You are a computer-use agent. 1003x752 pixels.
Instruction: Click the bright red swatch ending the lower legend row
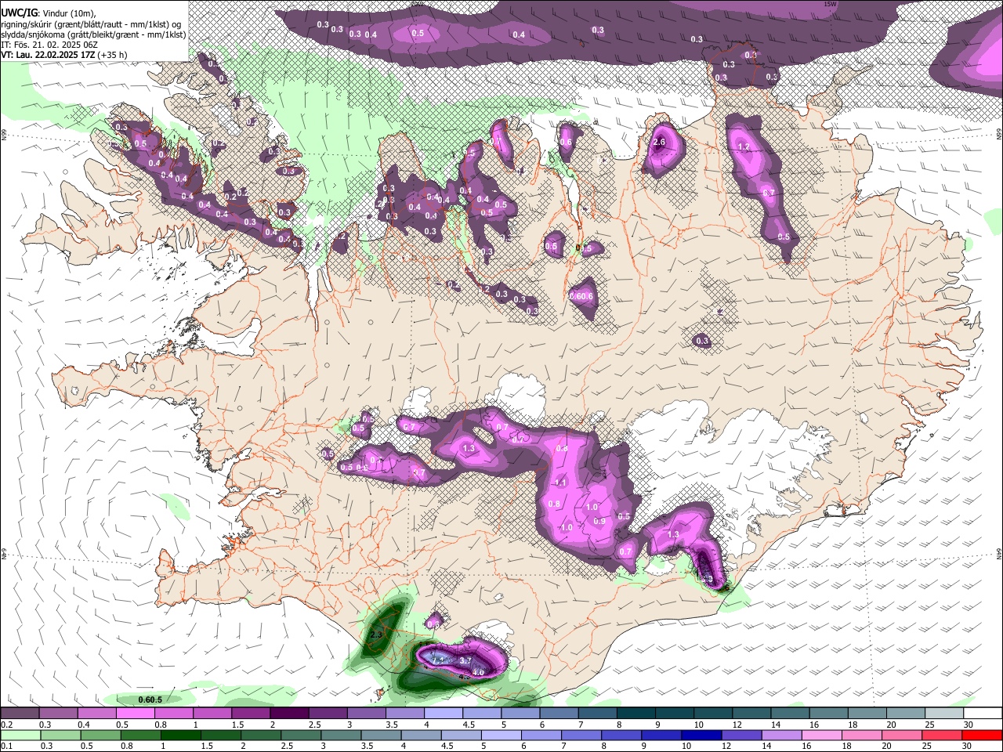coord(982,735)
